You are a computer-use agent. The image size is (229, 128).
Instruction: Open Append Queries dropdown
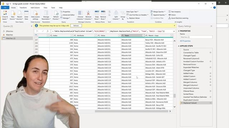coord(158,15)
